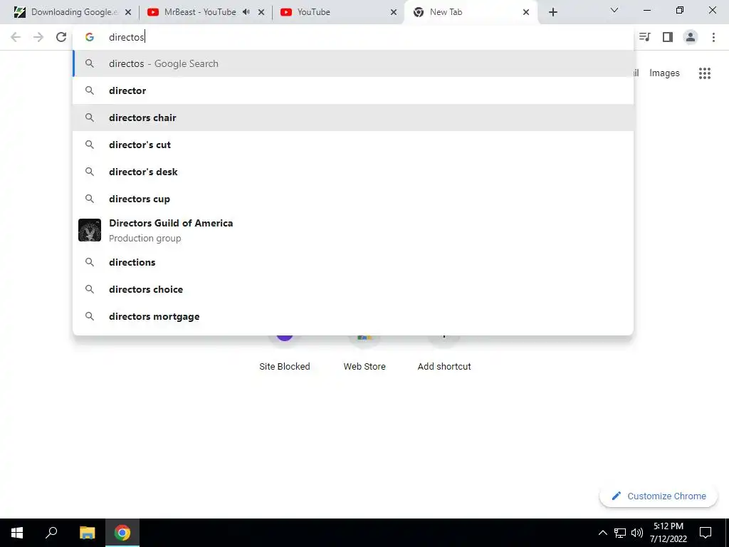Open the notification center icon
This screenshot has width=729, height=547.
coord(706,533)
